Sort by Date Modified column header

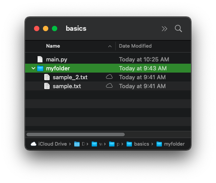click(135, 46)
